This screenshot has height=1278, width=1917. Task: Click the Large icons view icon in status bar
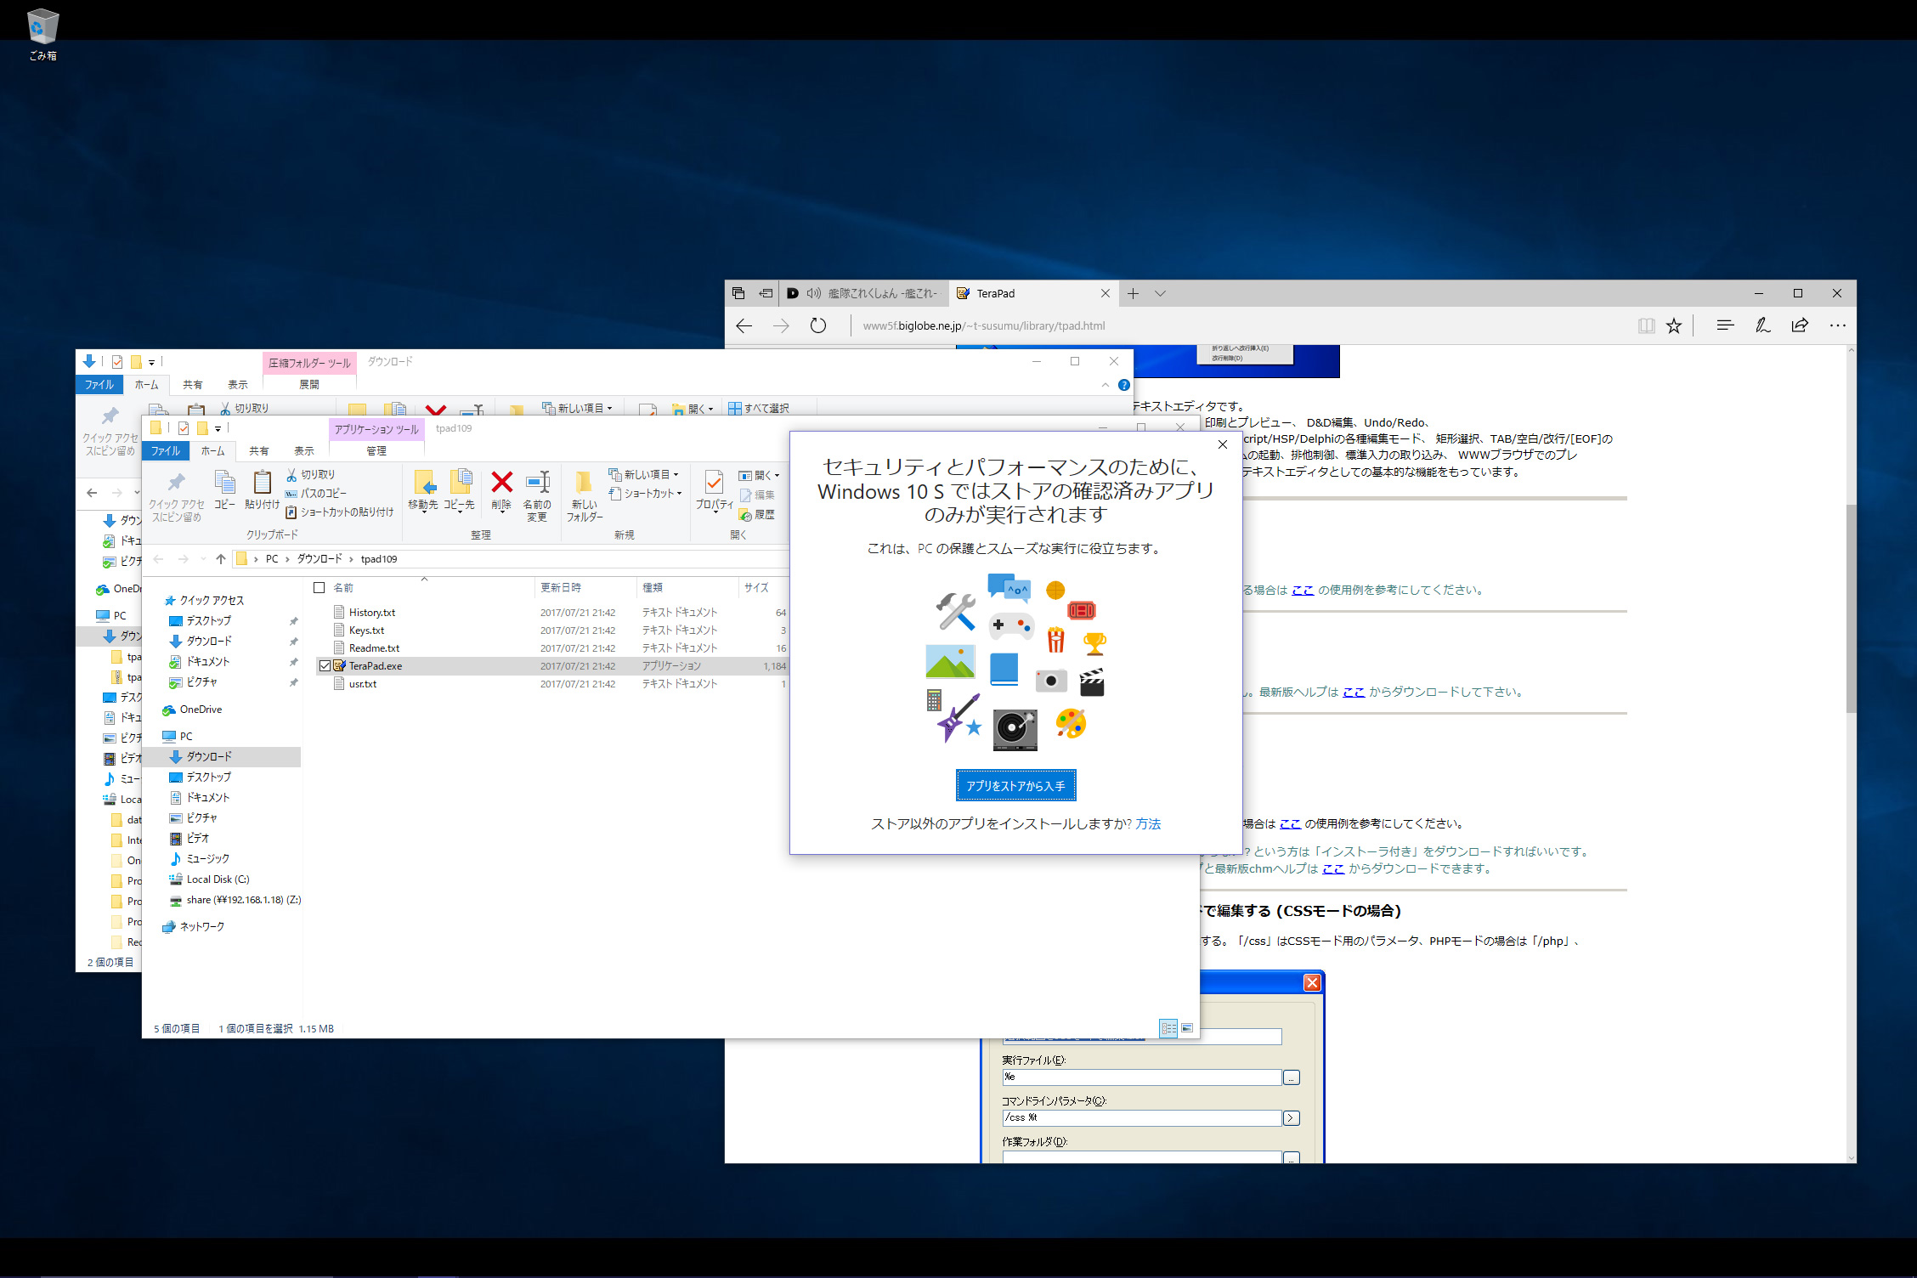pyautogui.click(x=1187, y=1028)
